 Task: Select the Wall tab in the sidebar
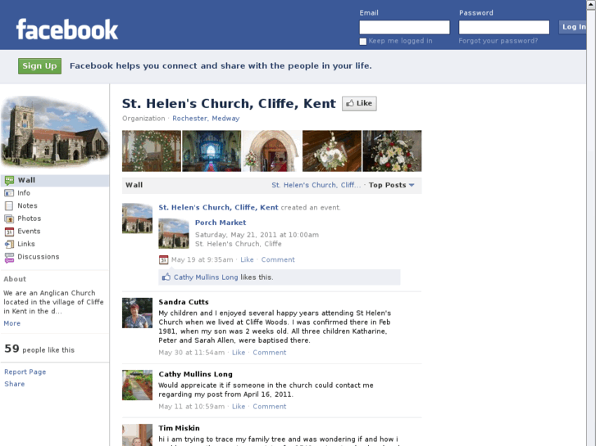pyautogui.click(x=55, y=180)
